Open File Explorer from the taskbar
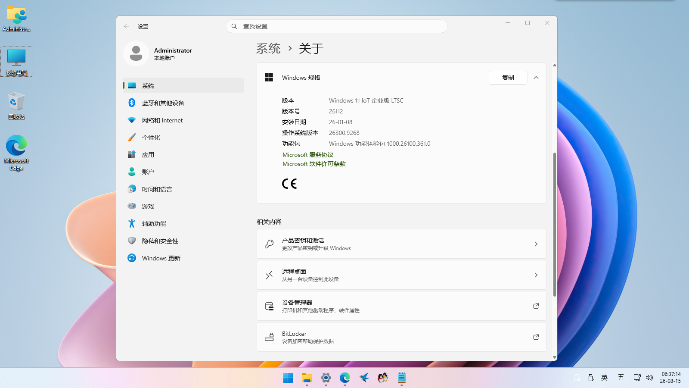The image size is (689, 388). click(307, 378)
